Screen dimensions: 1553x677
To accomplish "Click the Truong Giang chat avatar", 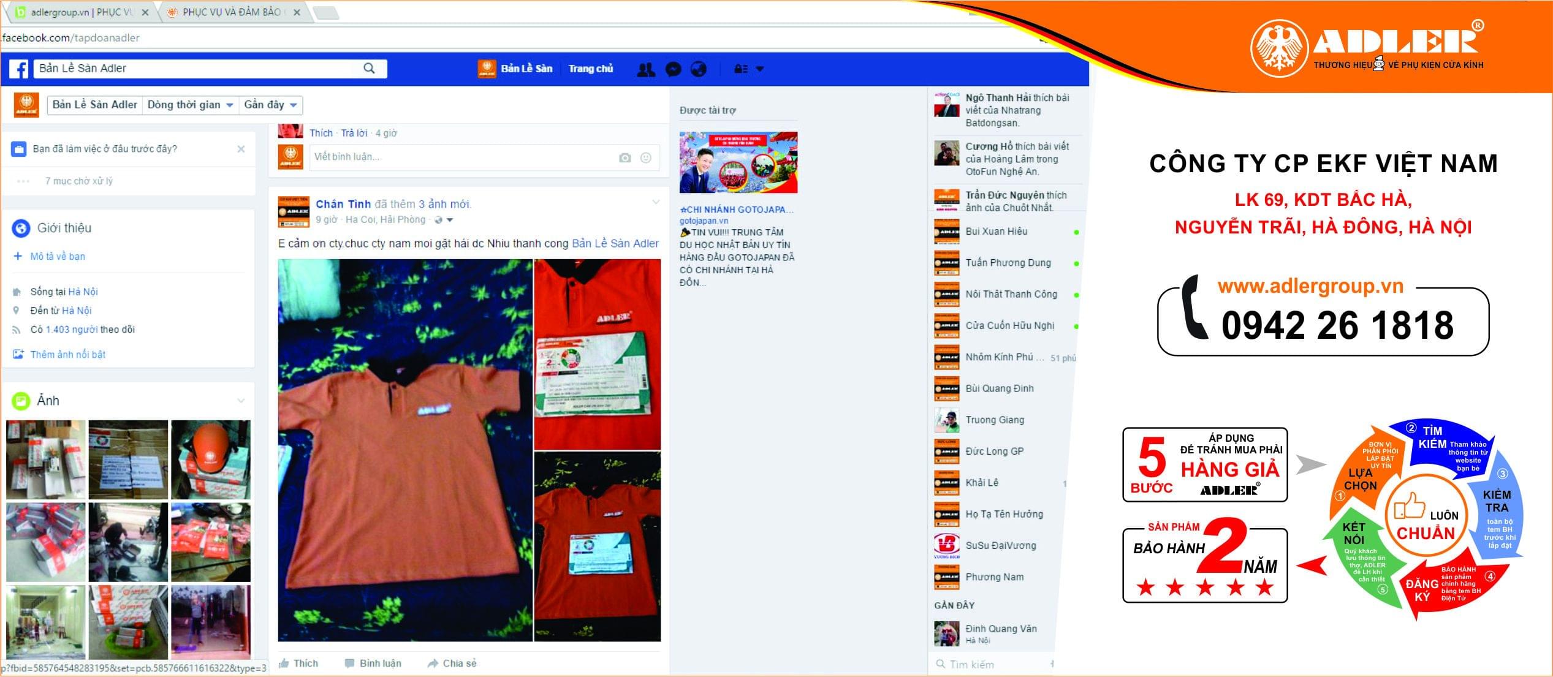I will coord(947,420).
